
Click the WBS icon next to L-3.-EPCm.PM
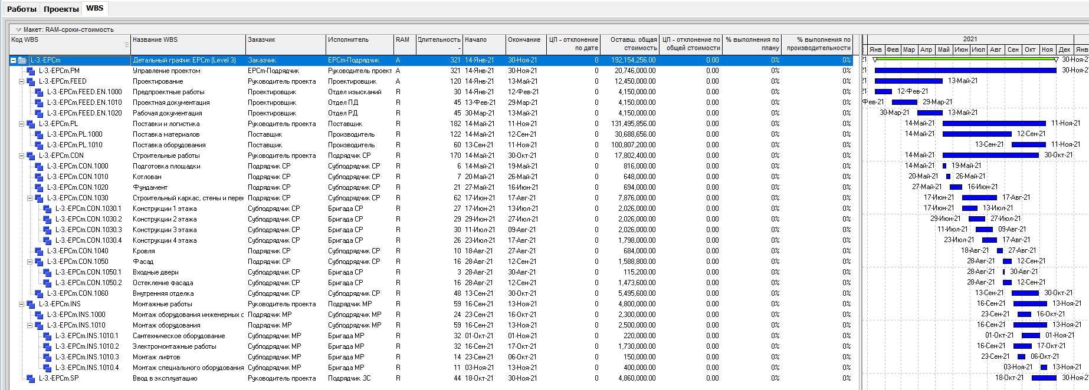31,71
